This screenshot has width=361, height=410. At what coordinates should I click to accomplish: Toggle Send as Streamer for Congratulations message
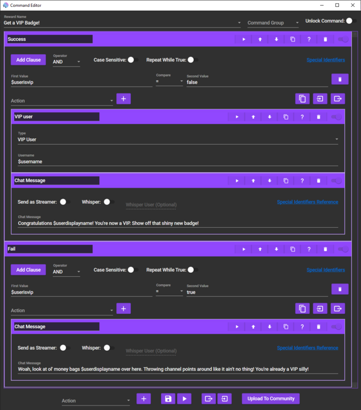point(65,202)
